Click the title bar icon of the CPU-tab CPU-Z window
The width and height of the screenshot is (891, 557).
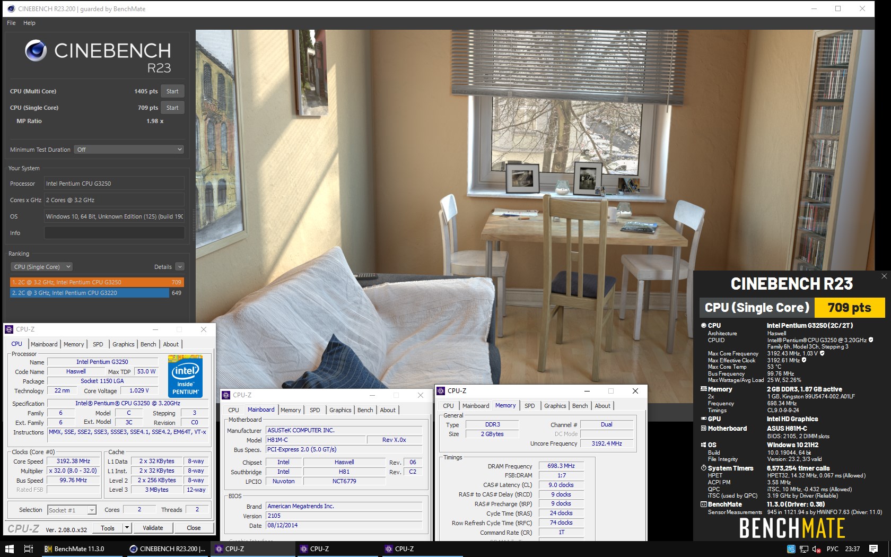click(x=9, y=329)
